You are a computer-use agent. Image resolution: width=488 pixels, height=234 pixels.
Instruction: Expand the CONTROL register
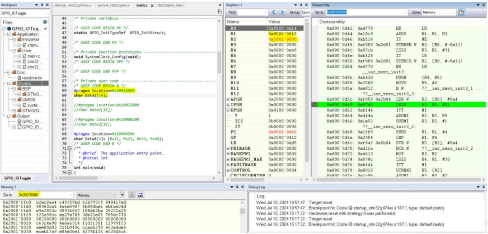(x=228, y=170)
